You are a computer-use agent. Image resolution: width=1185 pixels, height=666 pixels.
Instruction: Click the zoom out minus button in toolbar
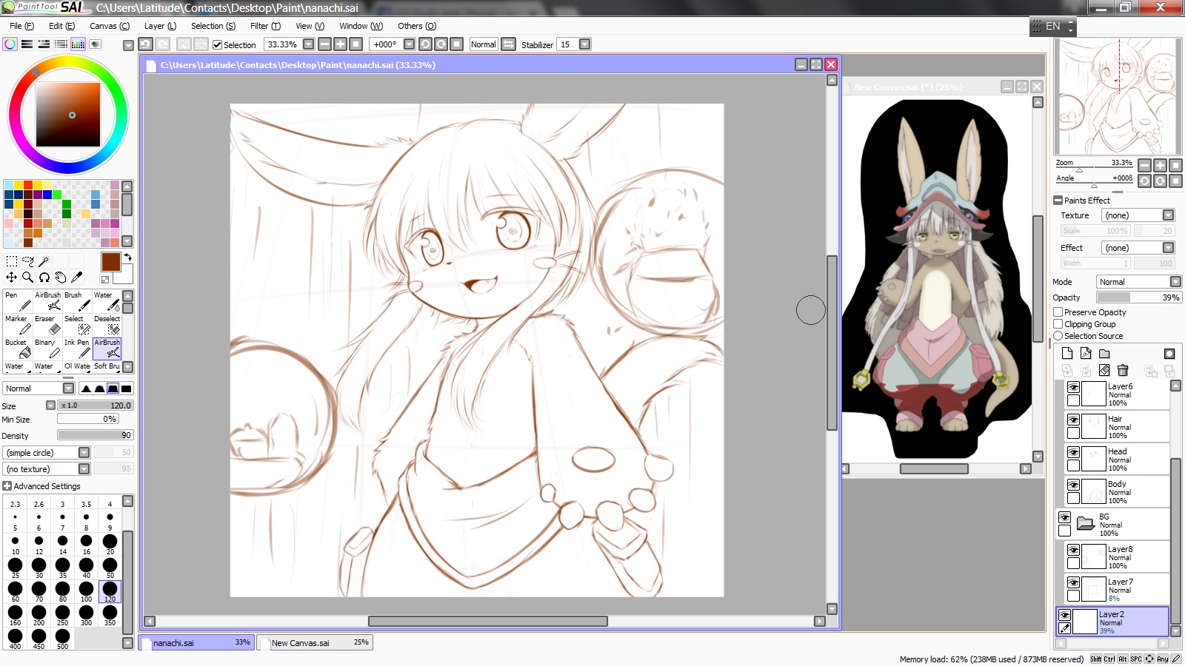point(324,44)
